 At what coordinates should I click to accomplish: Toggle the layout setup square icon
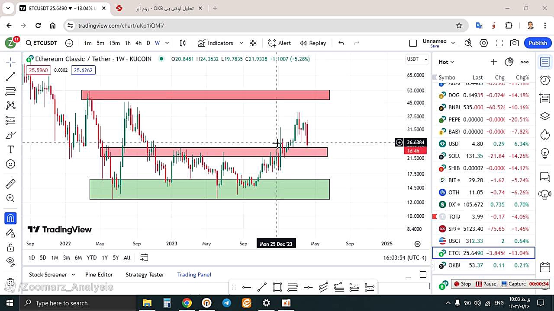413,43
